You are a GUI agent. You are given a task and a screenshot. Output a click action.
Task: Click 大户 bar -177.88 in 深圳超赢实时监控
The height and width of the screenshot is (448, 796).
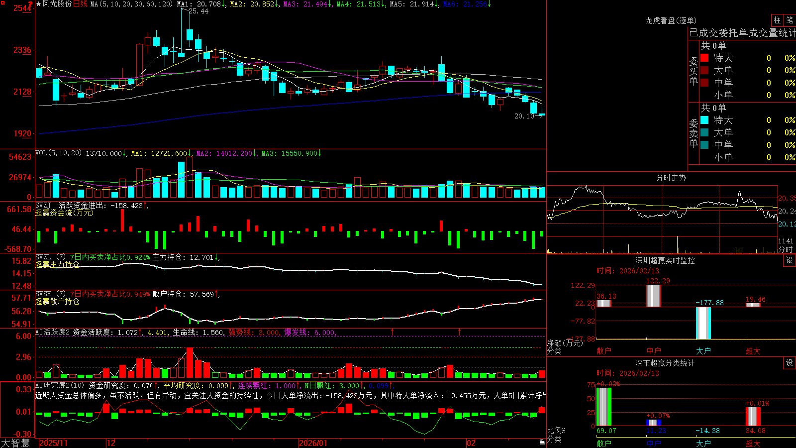click(x=703, y=323)
